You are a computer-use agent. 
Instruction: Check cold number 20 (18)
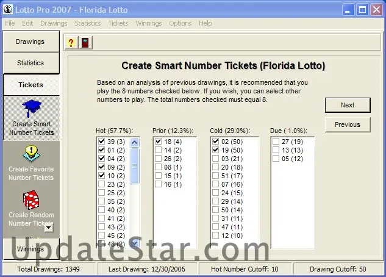pyautogui.click(x=216, y=167)
